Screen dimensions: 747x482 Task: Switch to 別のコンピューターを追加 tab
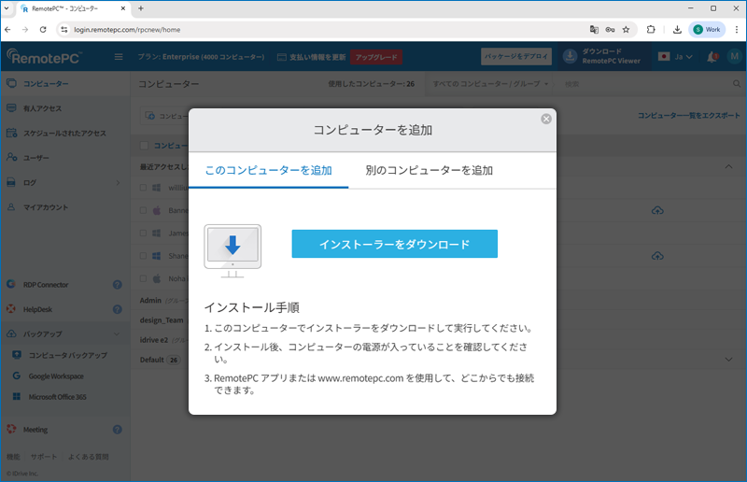[429, 170]
